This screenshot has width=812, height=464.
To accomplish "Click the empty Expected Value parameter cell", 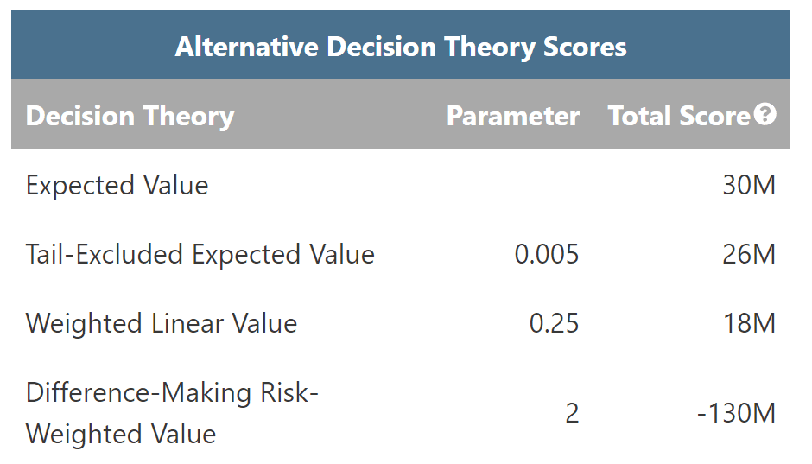I will (512, 186).
